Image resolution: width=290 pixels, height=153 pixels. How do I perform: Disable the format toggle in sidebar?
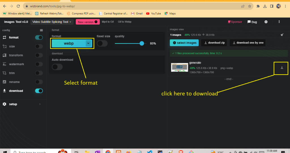[x=39, y=38]
